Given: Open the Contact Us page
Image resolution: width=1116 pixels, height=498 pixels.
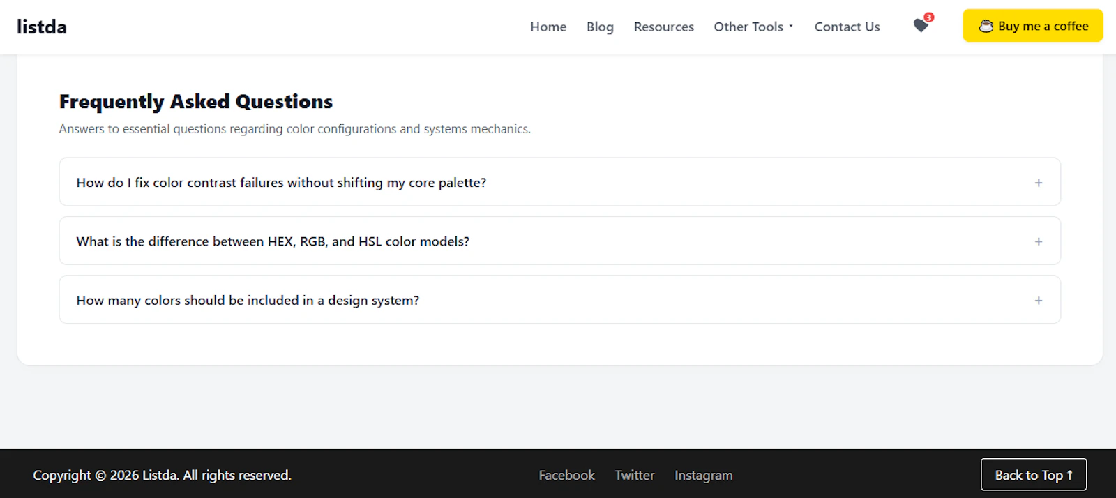Looking at the screenshot, I should point(847,27).
